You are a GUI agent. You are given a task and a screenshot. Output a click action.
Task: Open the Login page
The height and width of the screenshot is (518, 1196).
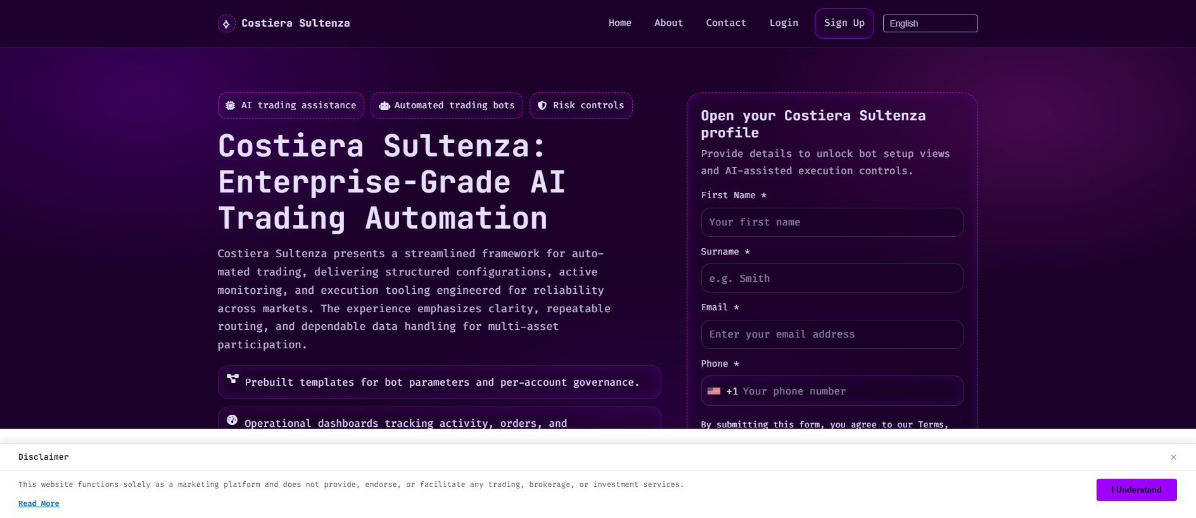tap(784, 23)
